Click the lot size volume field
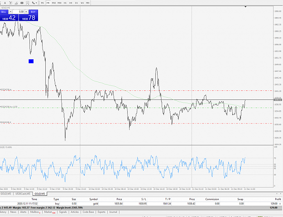This screenshot has height=217, width=283. (x=19, y=12)
